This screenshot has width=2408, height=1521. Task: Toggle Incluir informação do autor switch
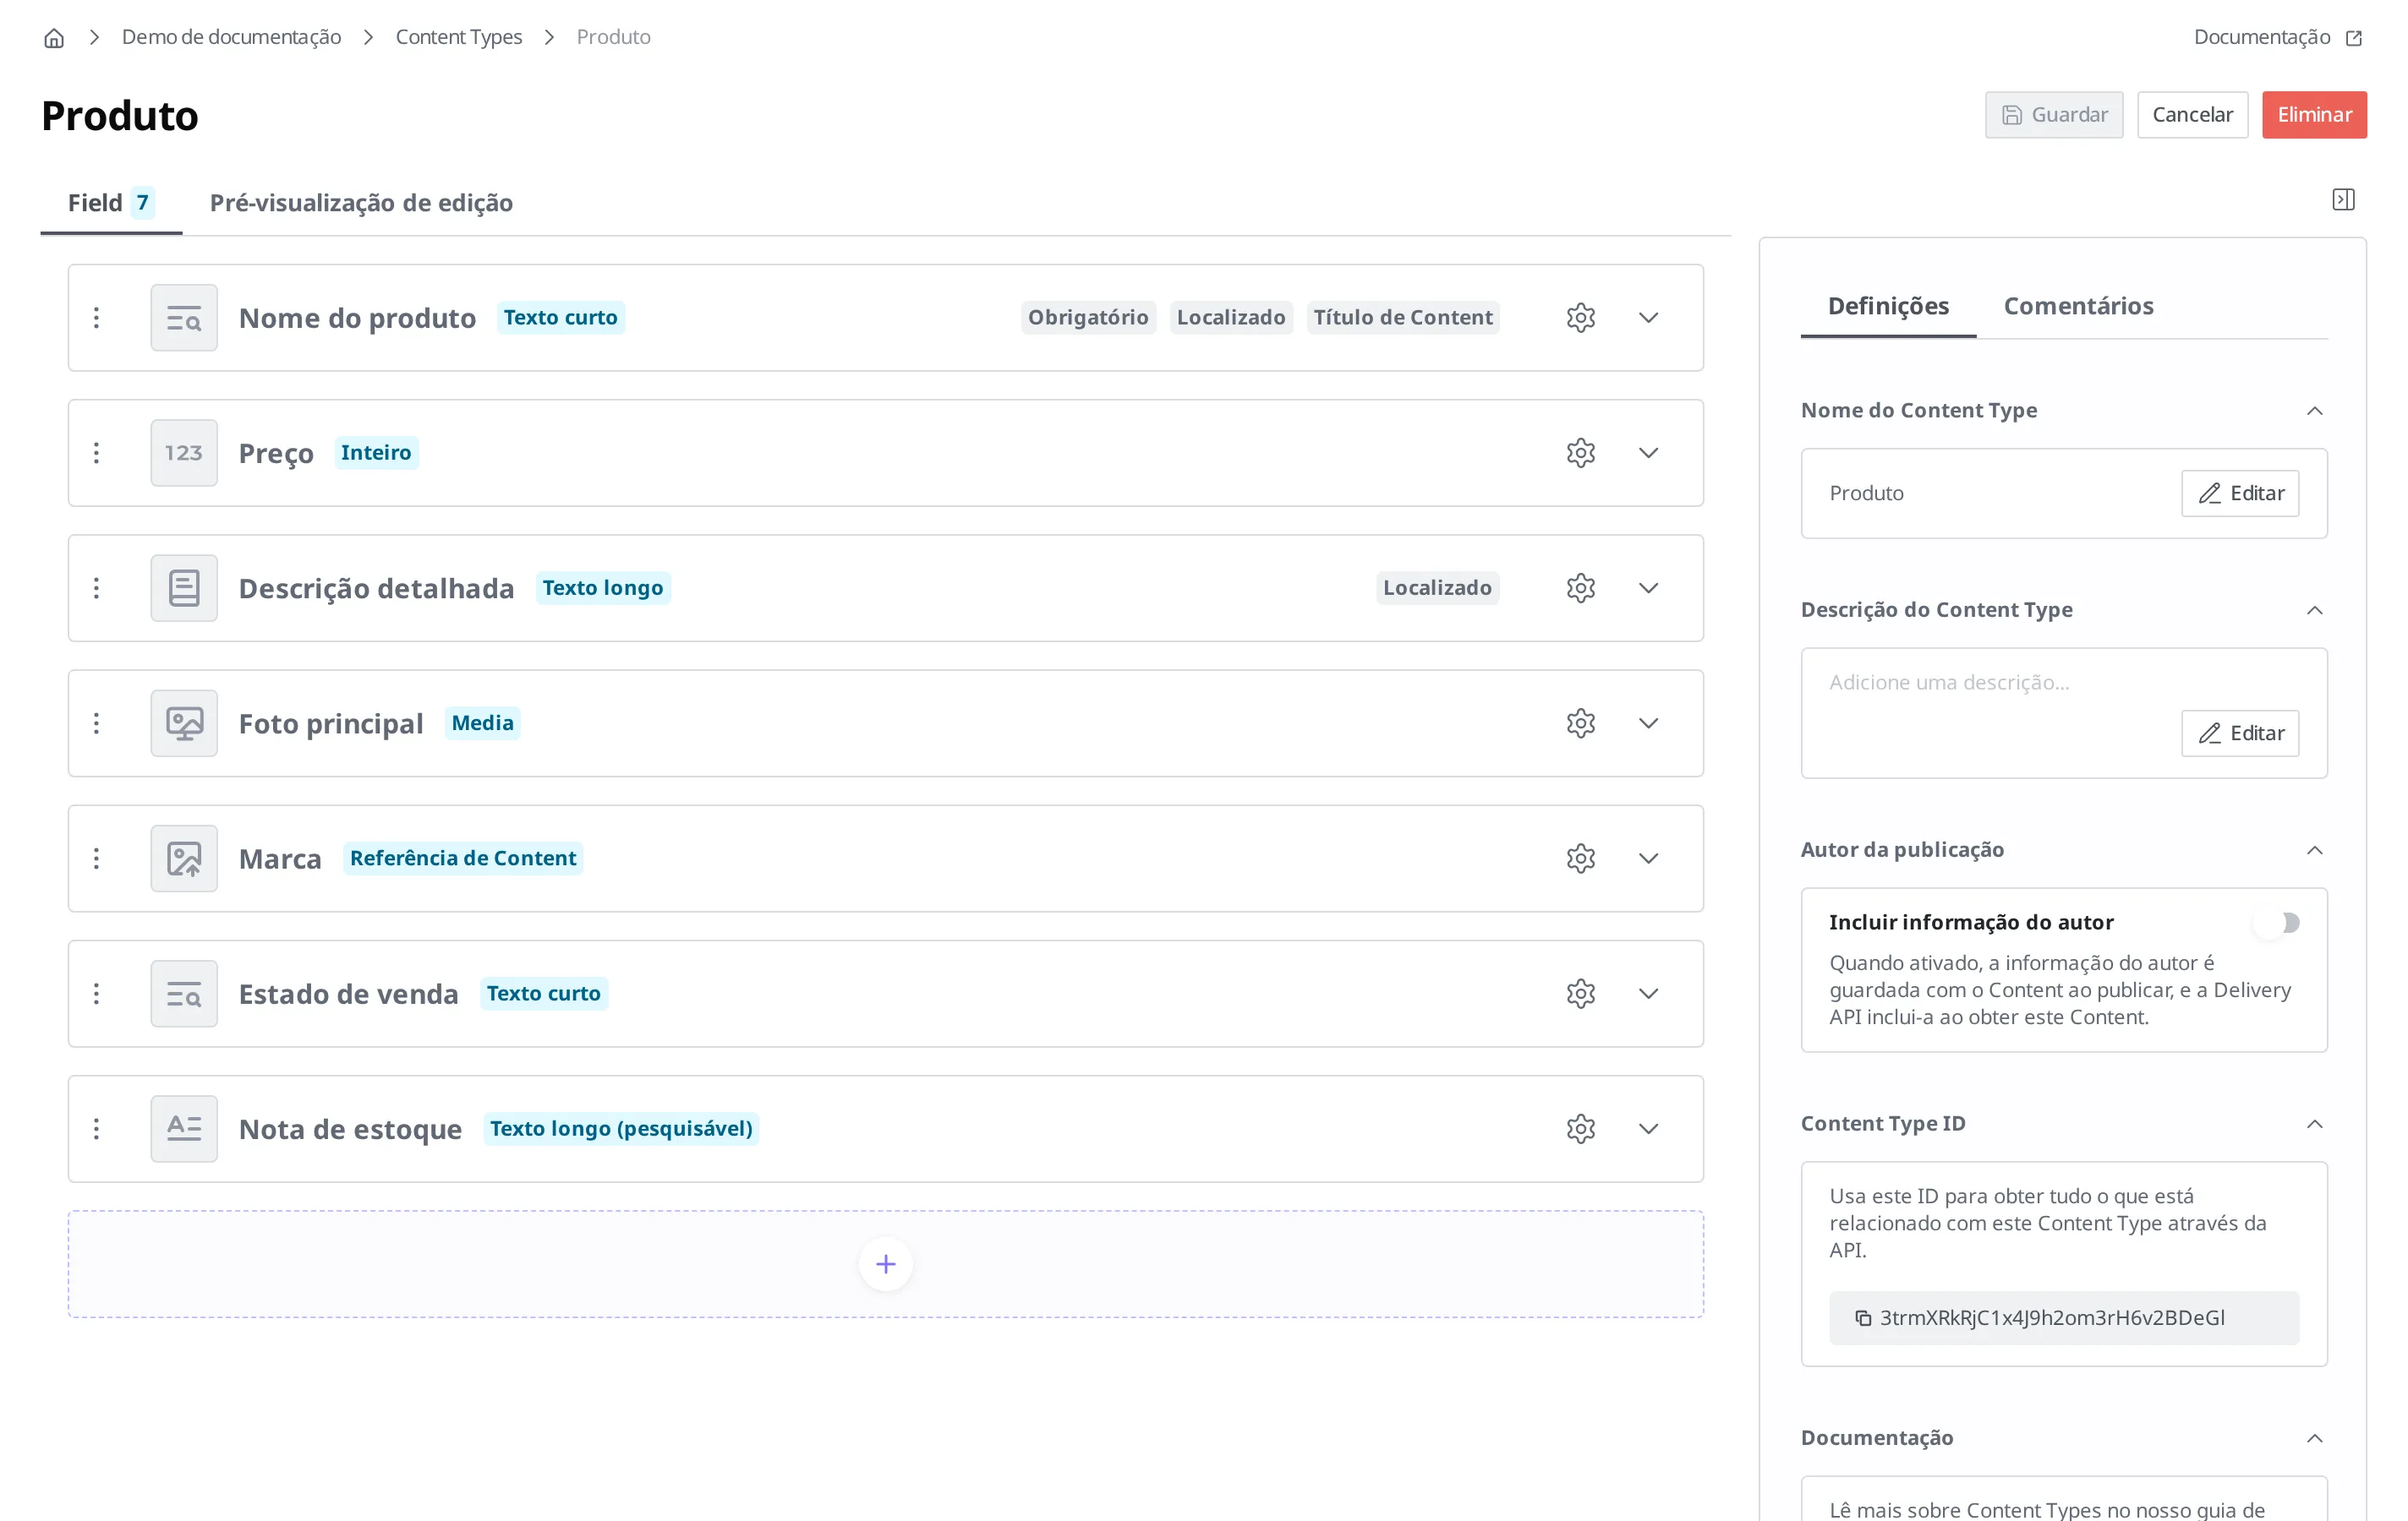coord(2277,923)
